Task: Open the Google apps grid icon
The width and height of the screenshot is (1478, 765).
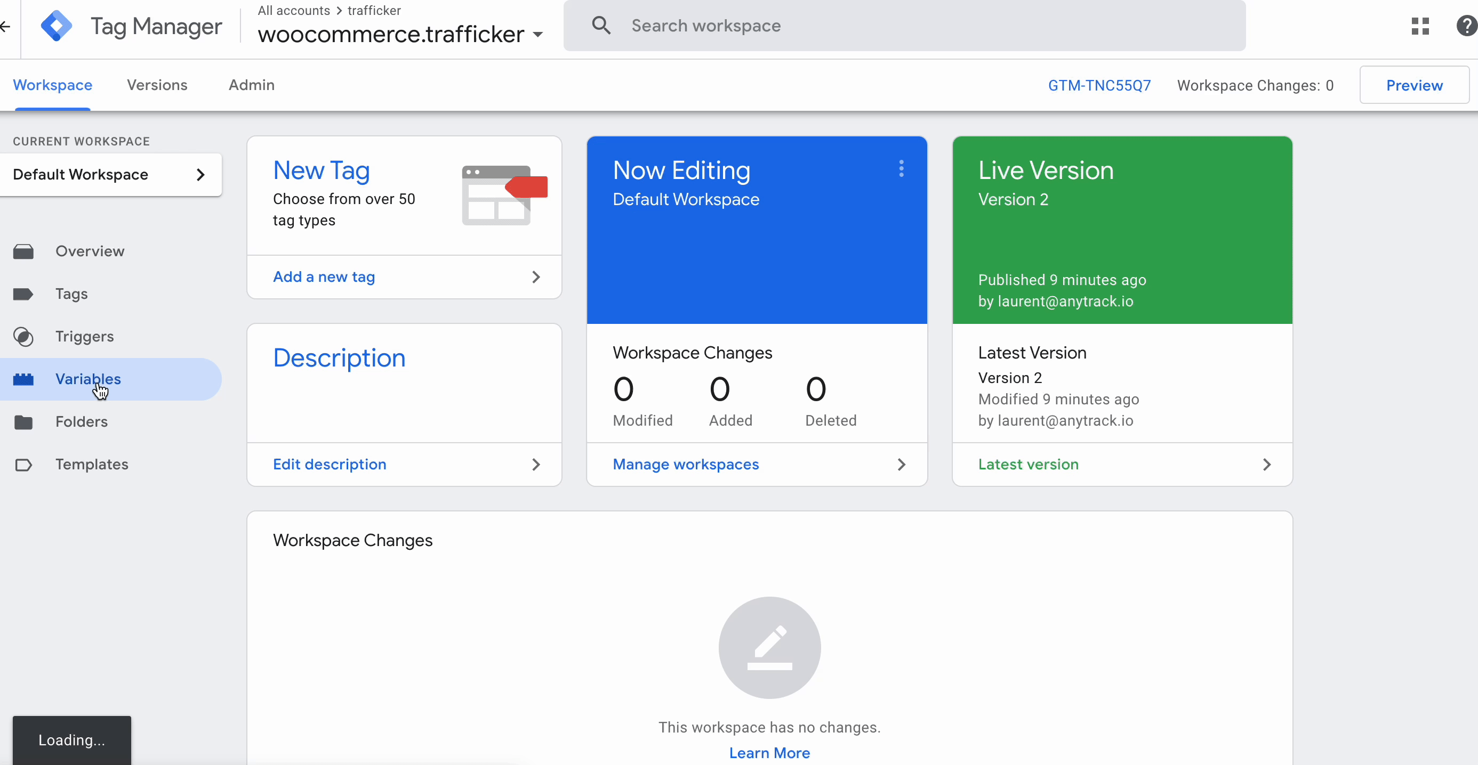Action: coord(1420,26)
